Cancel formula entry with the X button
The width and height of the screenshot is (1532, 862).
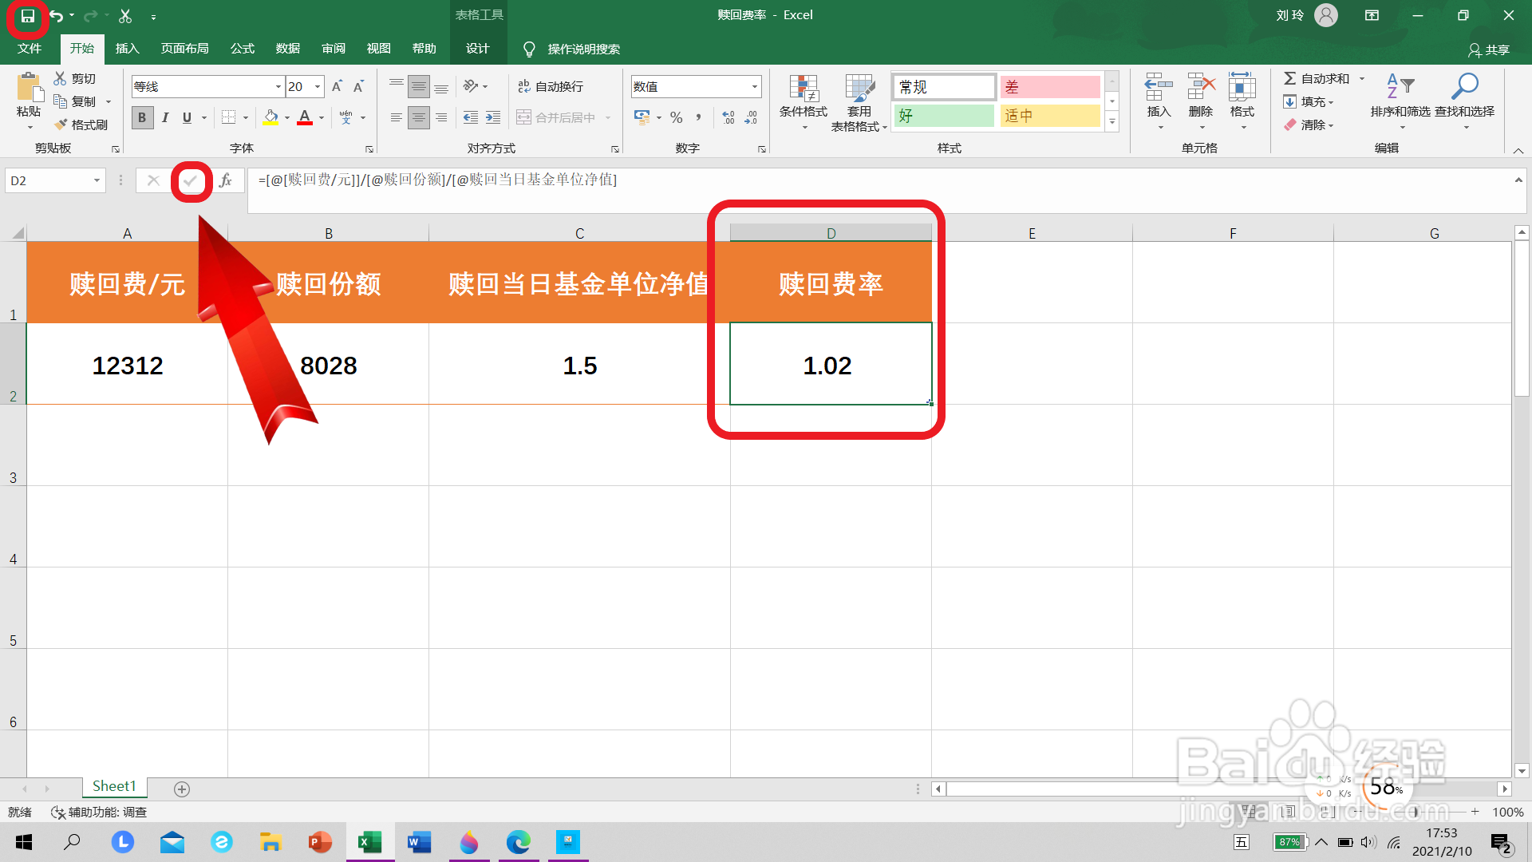153,180
